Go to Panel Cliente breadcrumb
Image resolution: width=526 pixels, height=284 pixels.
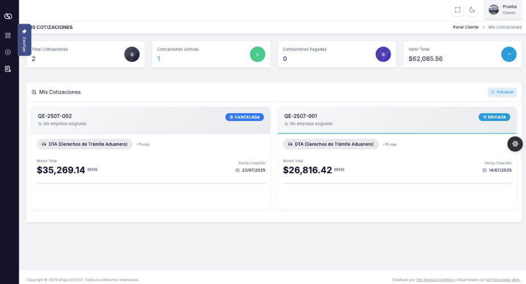[465, 27]
